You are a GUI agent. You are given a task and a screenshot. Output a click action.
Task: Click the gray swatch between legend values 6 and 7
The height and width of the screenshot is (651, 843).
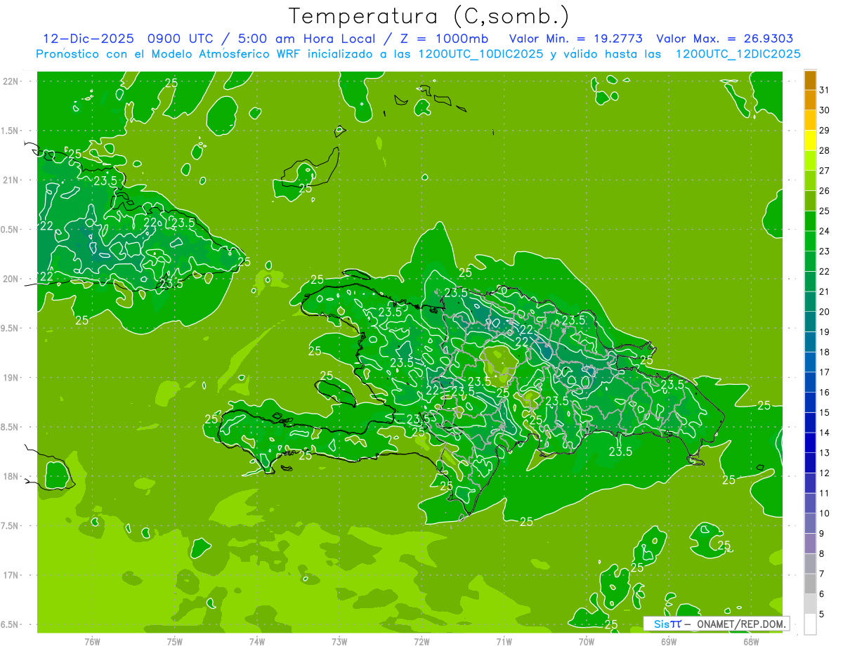(x=810, y=584)
